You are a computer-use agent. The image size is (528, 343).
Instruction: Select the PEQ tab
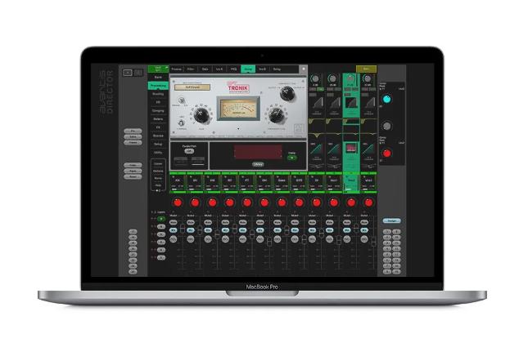tap(233, 69)
